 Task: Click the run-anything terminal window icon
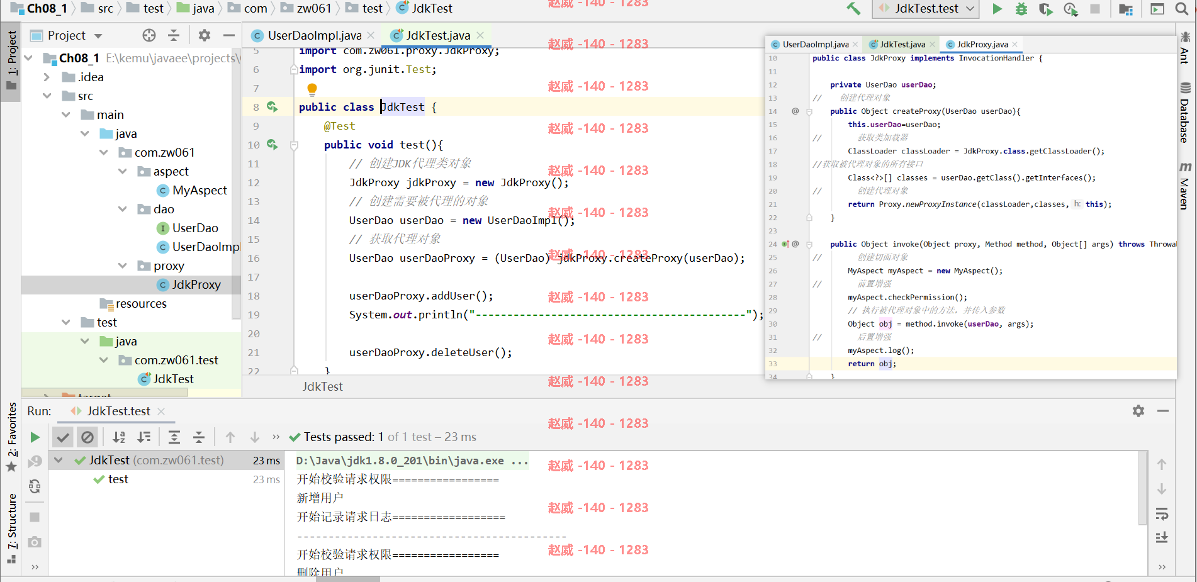coord(1157,9)
